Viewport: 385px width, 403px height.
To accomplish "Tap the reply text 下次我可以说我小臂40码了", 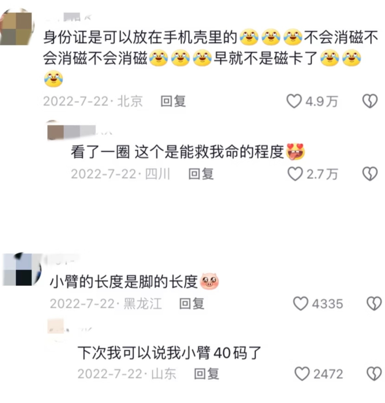I will pos(169,352).
